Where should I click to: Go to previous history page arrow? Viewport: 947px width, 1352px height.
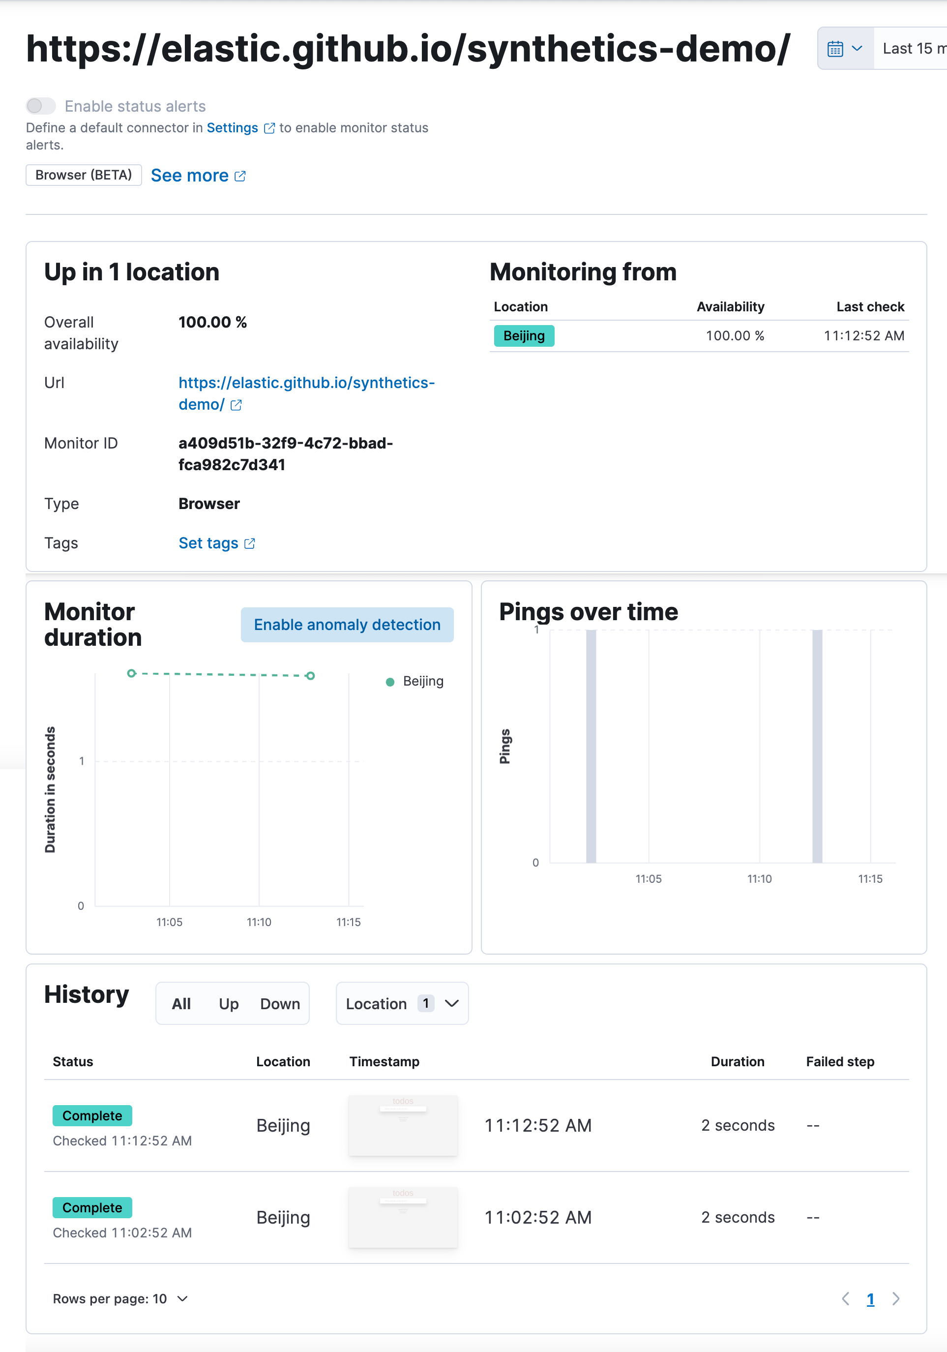[845, 1298]
